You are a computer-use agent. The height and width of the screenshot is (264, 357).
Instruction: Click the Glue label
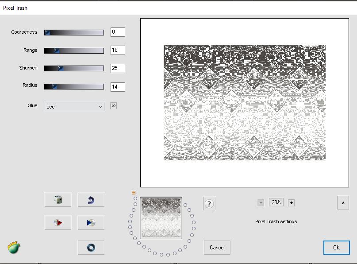[x=32, y=105]
